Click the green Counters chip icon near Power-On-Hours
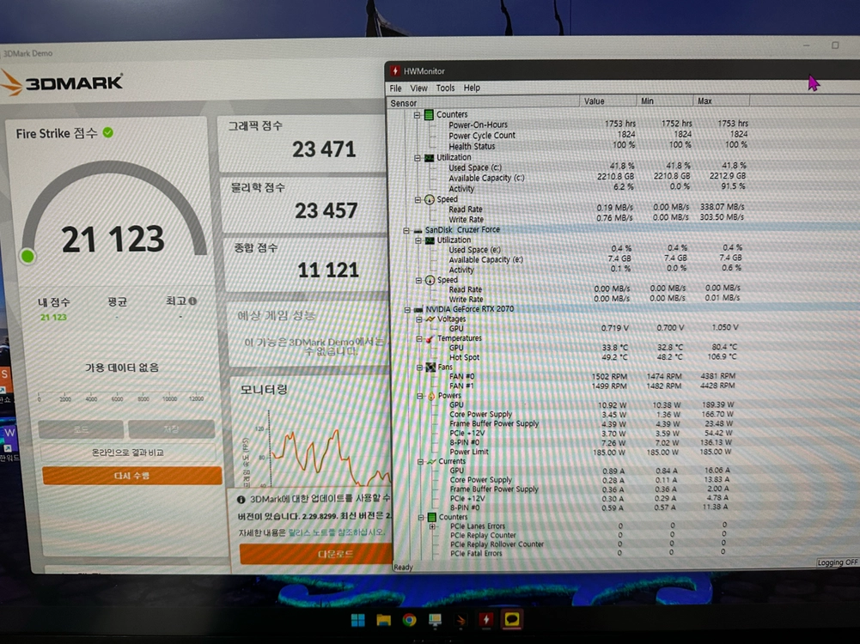This screenshot has width=860, height=644. pos(429,114)
